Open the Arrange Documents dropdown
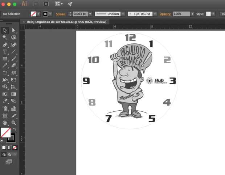The image size is (225, 175). pyautogui.click(x=59, y=4)
